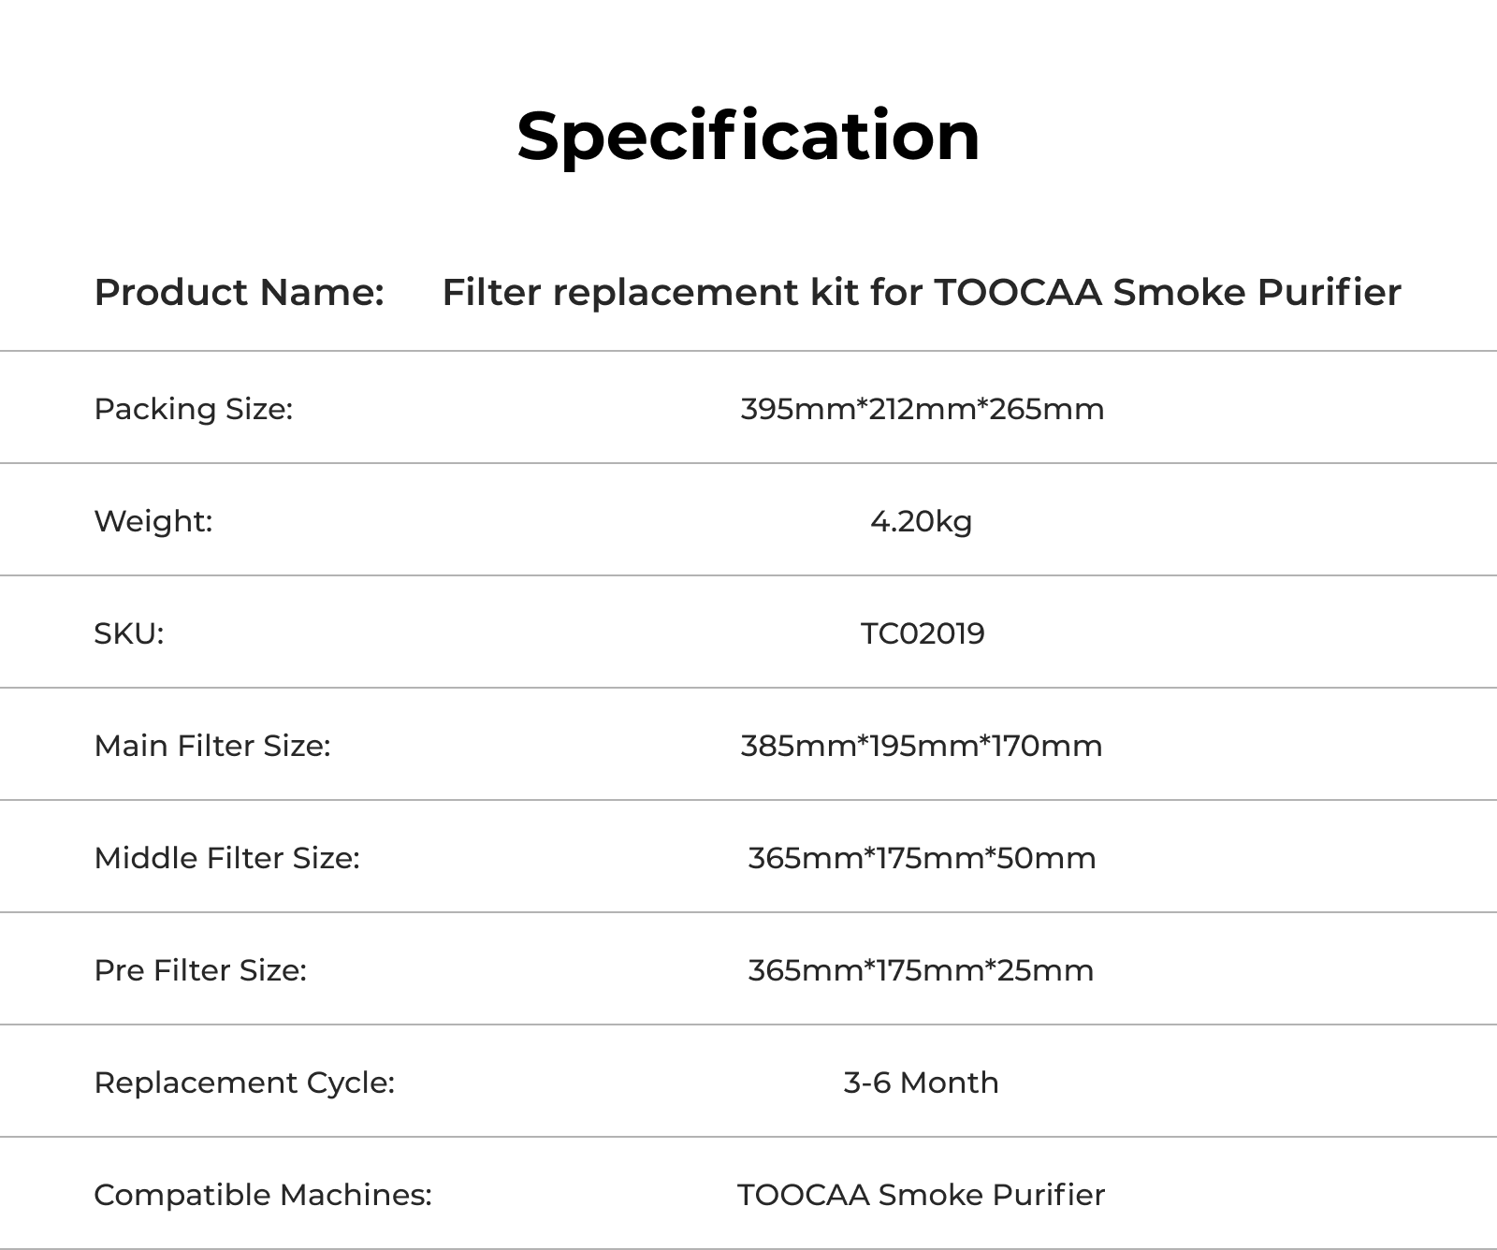Click the Weight label

coord(153,521)
